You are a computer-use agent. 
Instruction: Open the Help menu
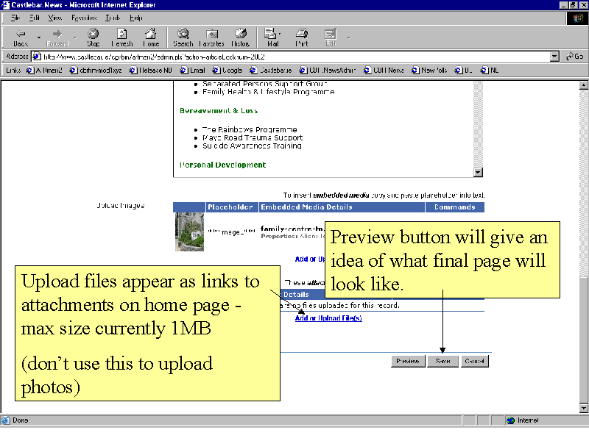pyautogui.click(x=136, y=17)
